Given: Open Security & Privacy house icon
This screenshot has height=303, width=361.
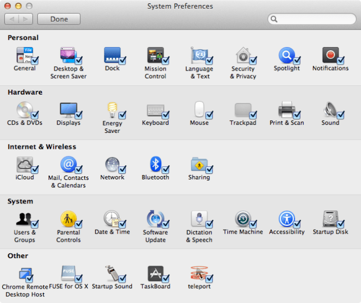Looking at the screenshot, I should tap(243, 55).
